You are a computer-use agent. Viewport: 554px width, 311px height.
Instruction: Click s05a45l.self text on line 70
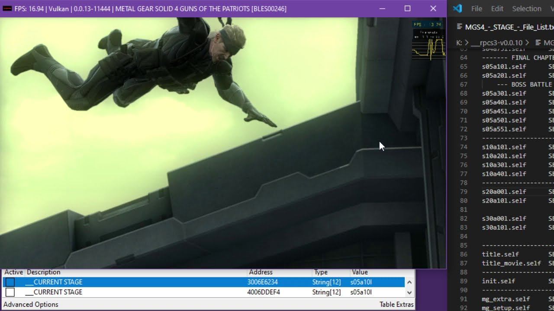[x=504, y=111]
